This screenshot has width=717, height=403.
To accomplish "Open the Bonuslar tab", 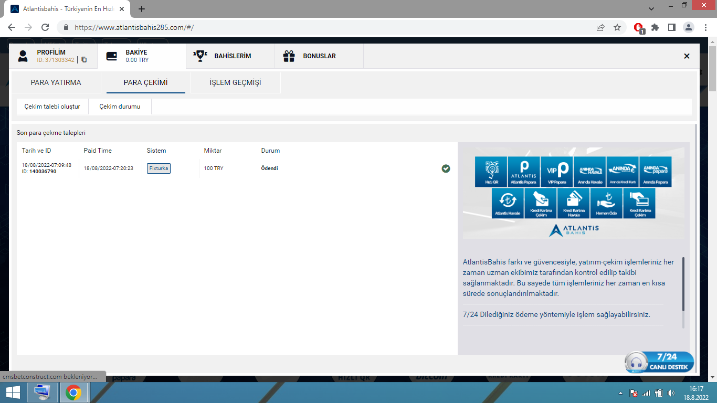I will [x=319, y=56].
